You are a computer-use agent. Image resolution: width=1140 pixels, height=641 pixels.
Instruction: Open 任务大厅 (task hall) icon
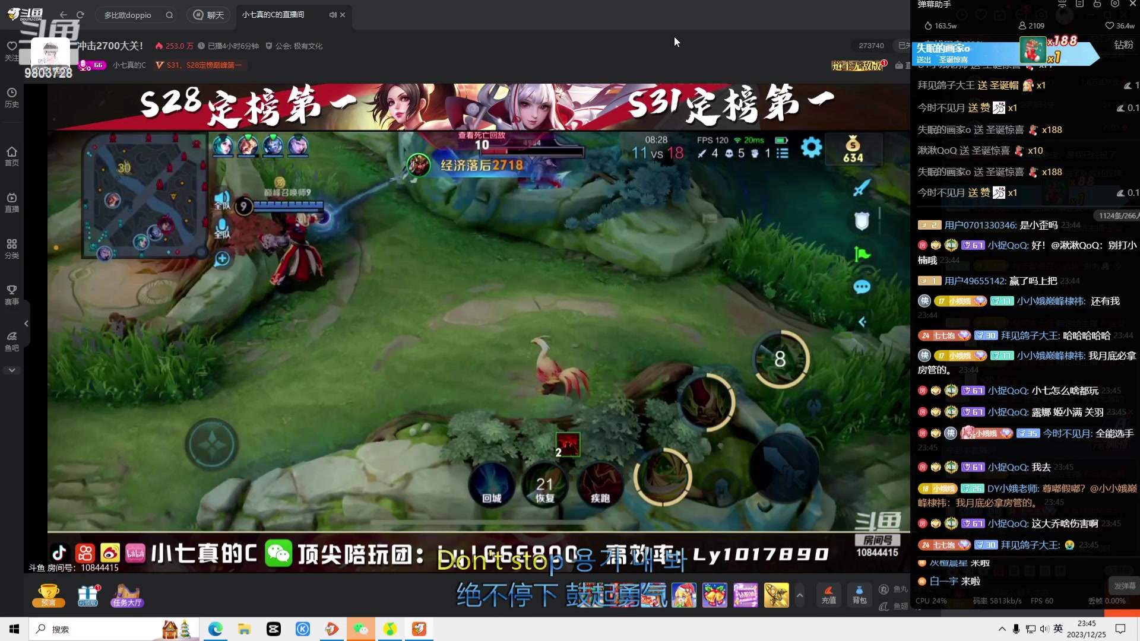126,595
